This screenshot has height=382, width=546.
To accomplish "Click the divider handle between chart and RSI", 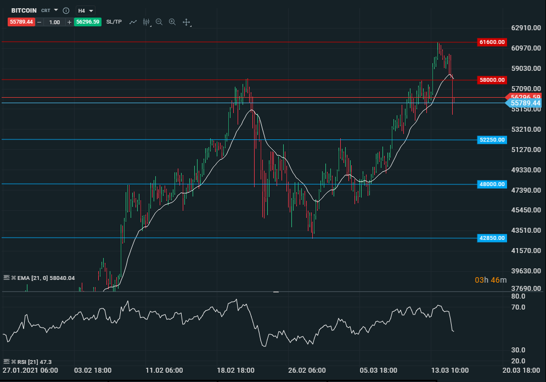I will [x=276, y=292].
